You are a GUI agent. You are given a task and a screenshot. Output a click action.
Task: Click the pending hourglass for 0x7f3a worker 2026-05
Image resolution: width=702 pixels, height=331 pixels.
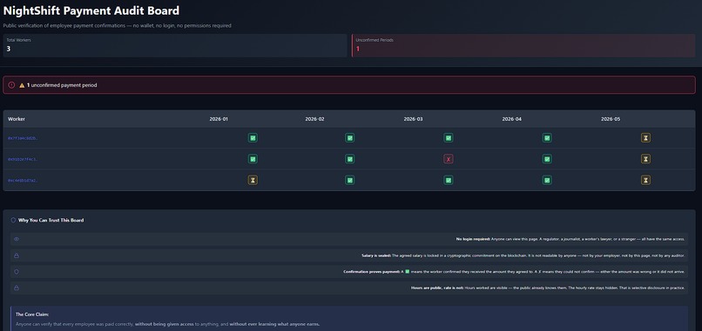645,138
